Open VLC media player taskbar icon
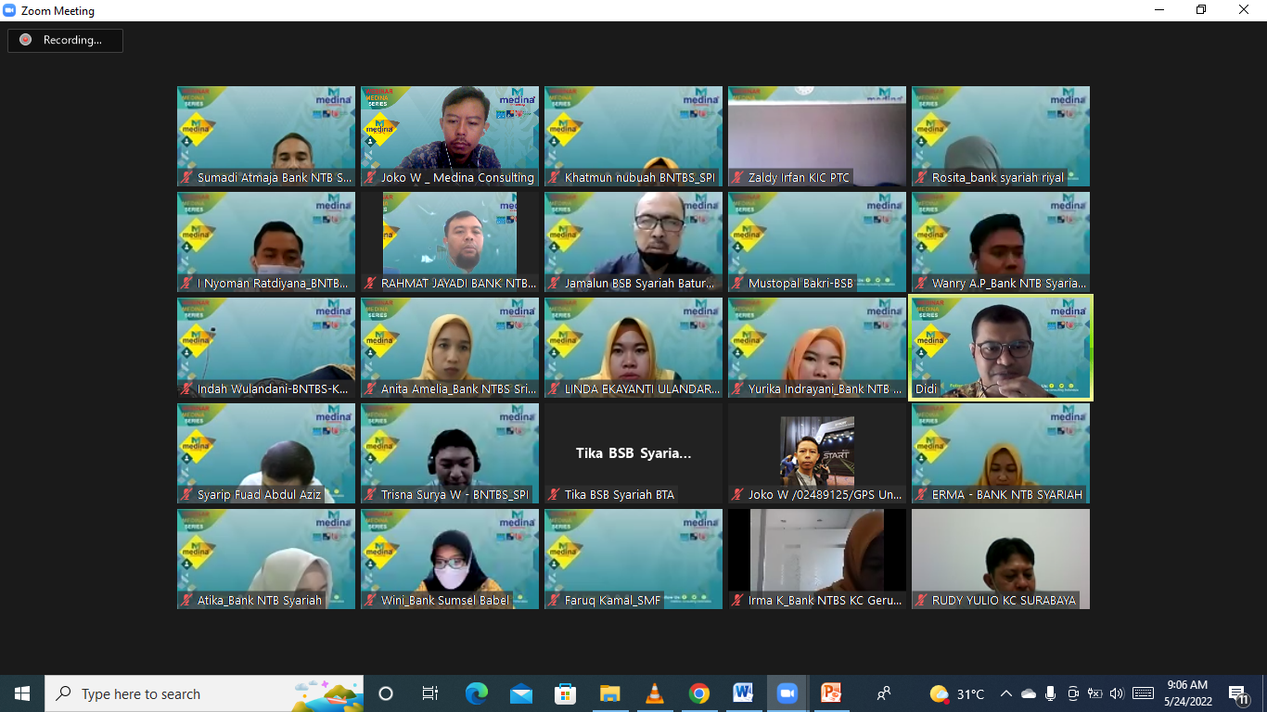1267x712 pixels. click(654, 693)
